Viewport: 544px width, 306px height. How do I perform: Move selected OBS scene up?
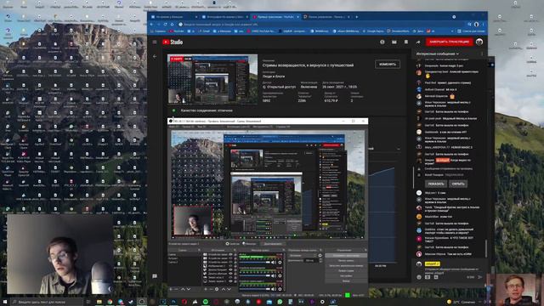coord(183,289)
